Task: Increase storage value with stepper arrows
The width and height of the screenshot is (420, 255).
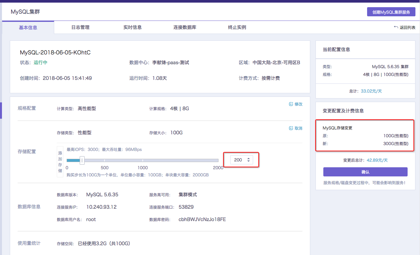Action: [x=249, y=158]
